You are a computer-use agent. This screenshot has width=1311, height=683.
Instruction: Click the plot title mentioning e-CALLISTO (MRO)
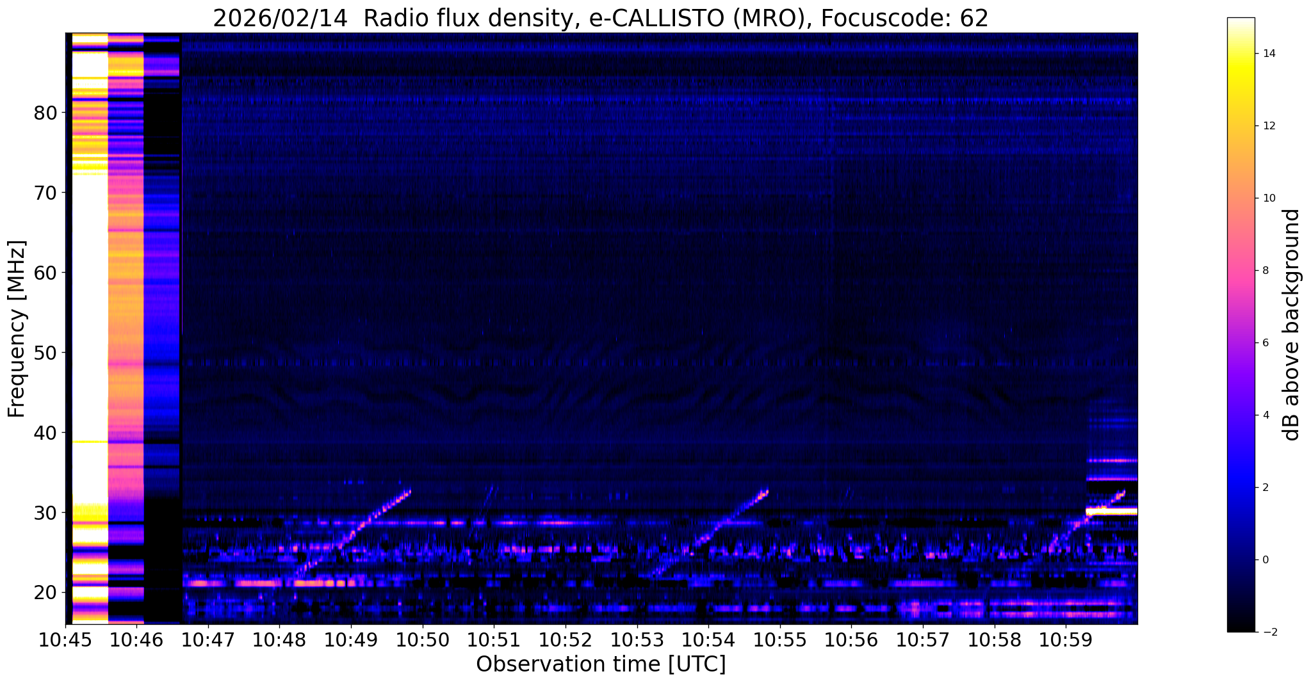click(601, 19)
